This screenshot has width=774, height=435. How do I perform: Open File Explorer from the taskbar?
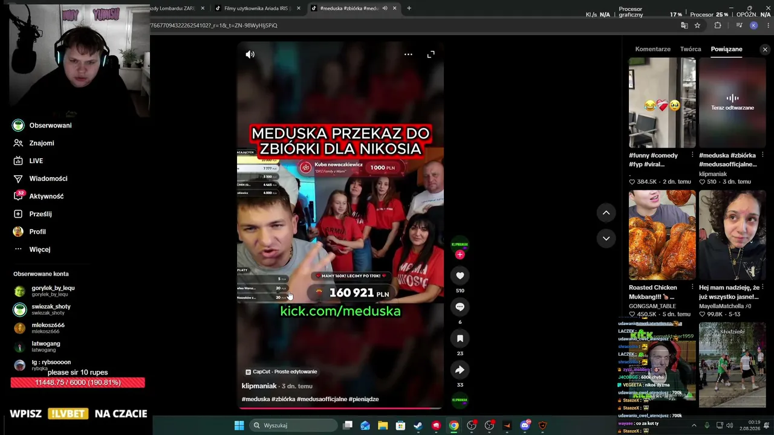[x=383, y=425]
